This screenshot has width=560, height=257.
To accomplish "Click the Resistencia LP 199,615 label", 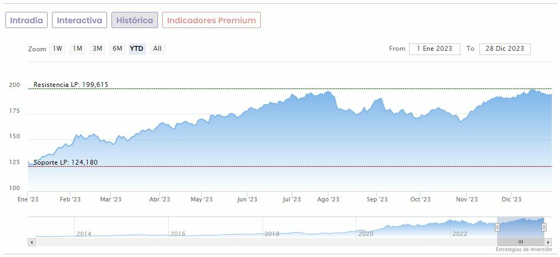I will click(x=71, y=85).
